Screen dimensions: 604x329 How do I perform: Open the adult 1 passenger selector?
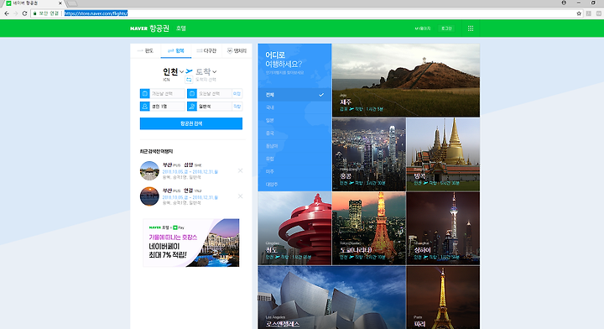167,107
